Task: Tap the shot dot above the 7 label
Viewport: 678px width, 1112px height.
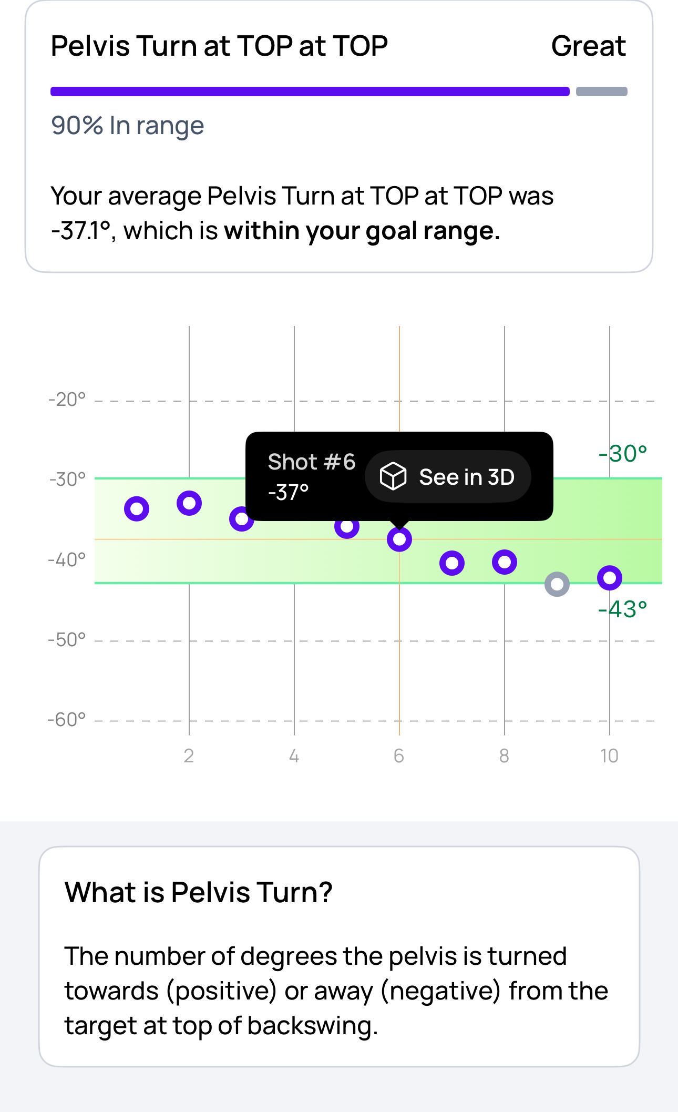Action: (452, 563)
